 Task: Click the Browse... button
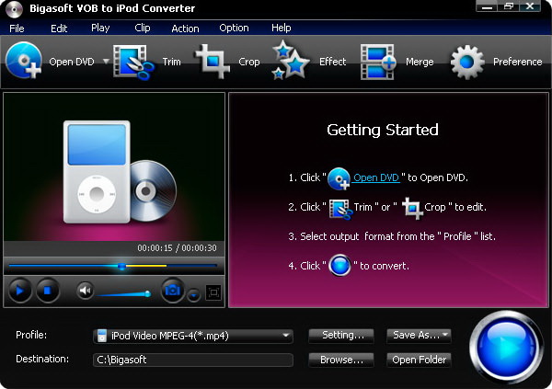tap(341, 360)
